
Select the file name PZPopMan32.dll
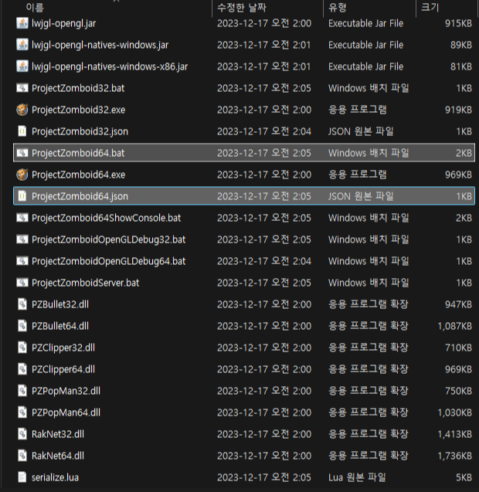[66, 392]
